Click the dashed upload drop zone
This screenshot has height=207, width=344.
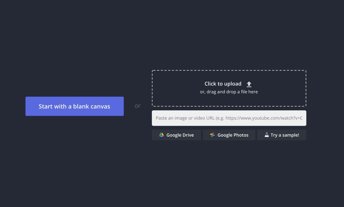click(x=229, y=88)
